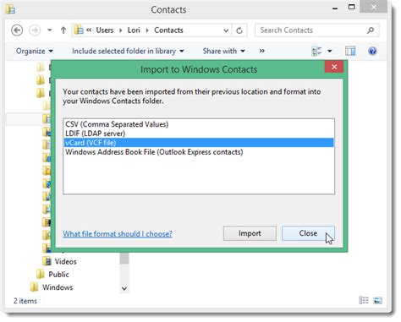Refresh the Contacts folder view
The image size is (401, 322).
(x=239, y=30)
